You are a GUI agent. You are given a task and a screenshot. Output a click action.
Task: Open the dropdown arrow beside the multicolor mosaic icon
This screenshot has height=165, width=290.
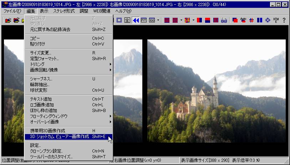[x=193, y=20]
